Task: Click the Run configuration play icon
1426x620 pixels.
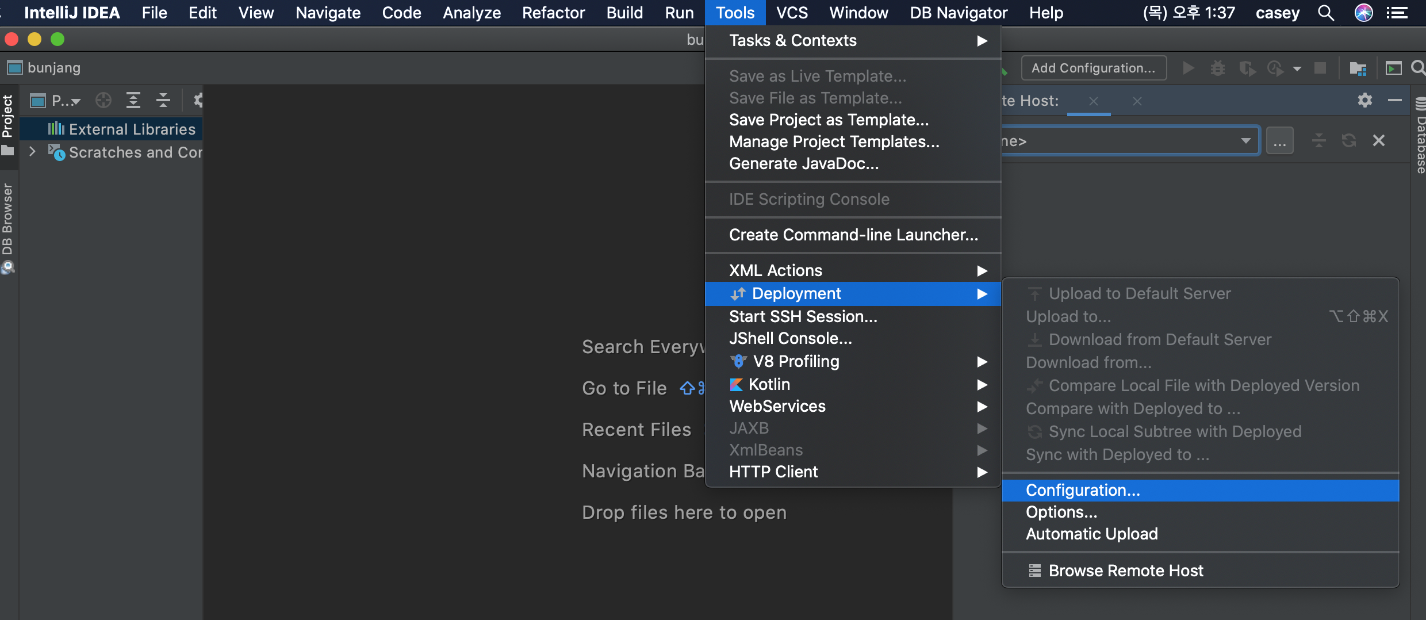Action: 1188,68
